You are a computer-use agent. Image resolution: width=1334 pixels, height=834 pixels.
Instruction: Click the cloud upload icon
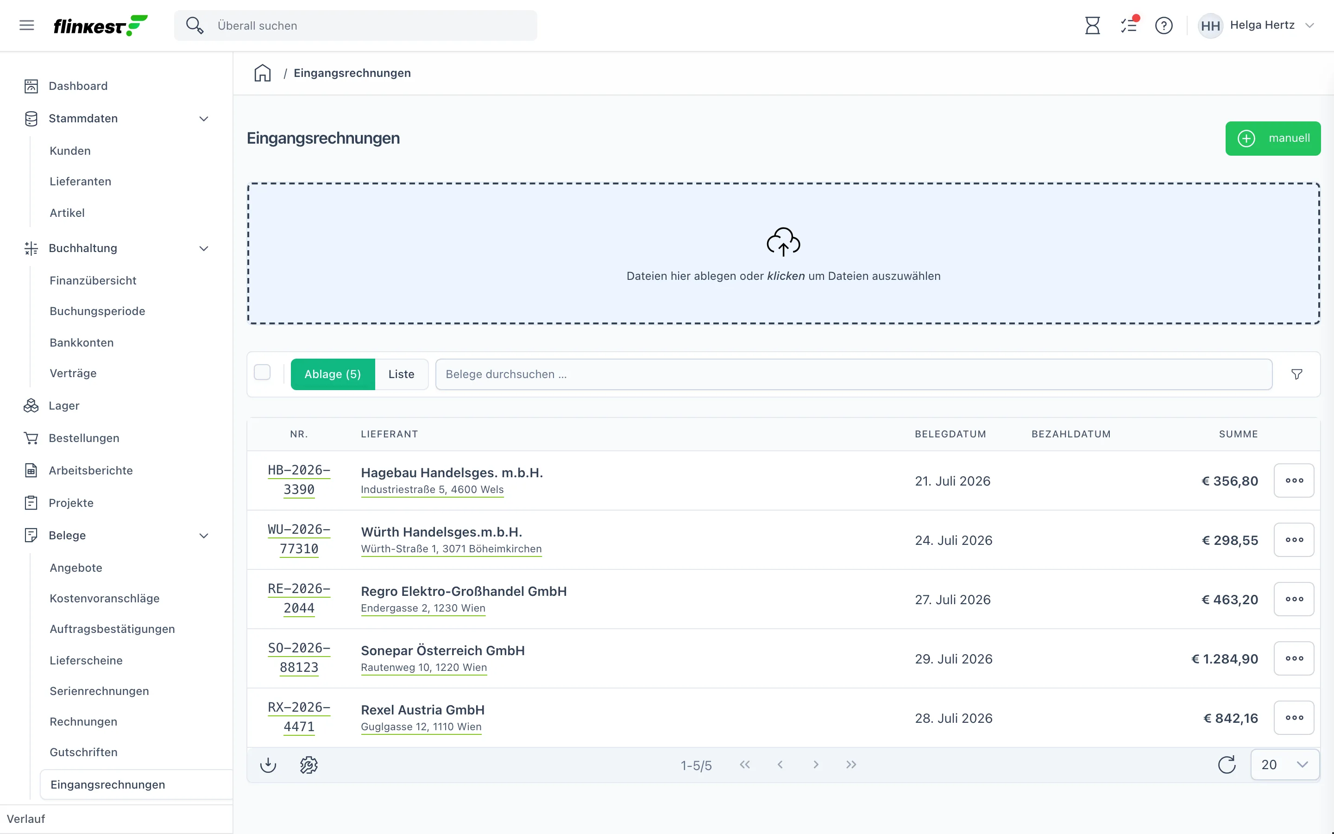783,241
